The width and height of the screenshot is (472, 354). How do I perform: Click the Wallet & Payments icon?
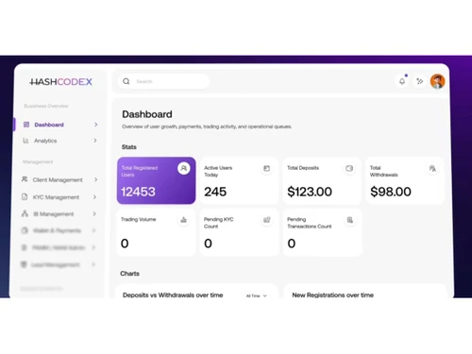click(25, 230)
